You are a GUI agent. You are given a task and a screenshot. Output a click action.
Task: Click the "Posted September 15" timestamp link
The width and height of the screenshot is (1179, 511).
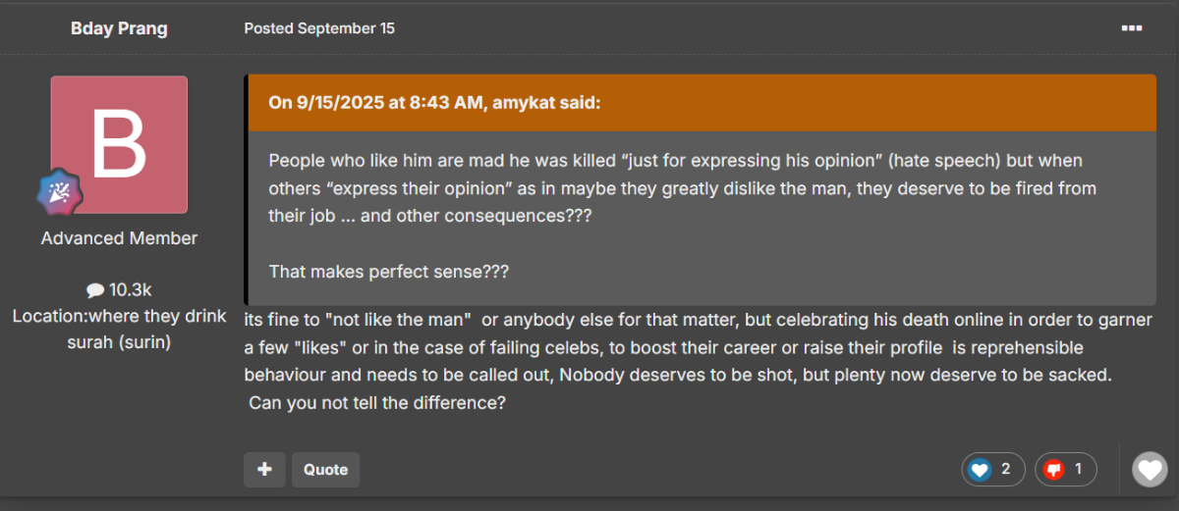(x=319, y=28)
